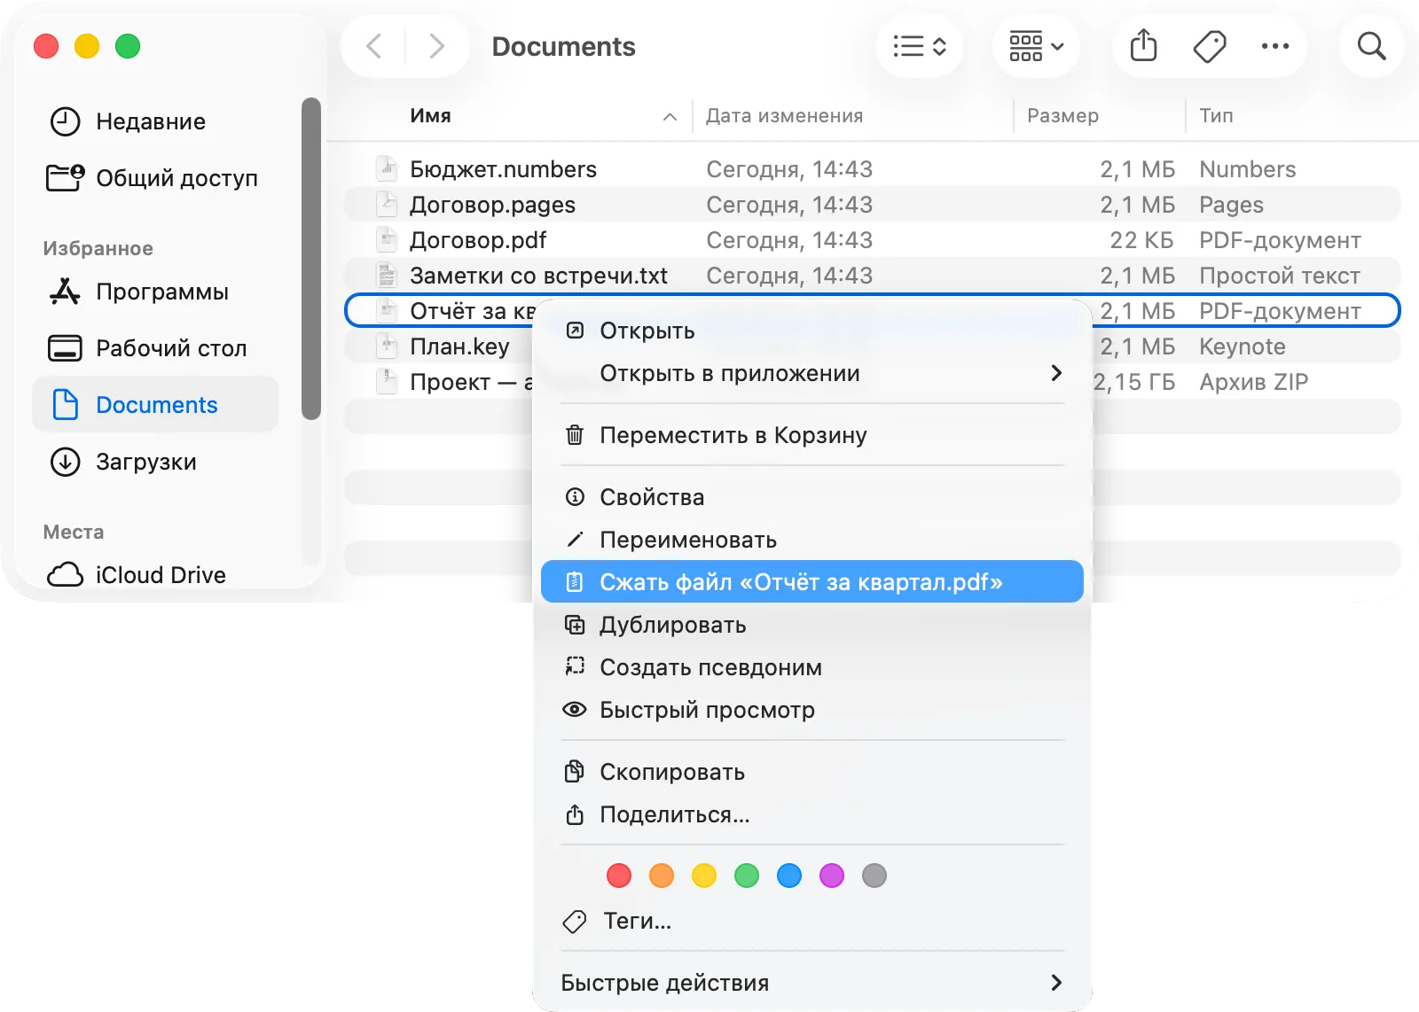
Task: Open iCloud Drive in the sidebar
Action: [155, 575]
